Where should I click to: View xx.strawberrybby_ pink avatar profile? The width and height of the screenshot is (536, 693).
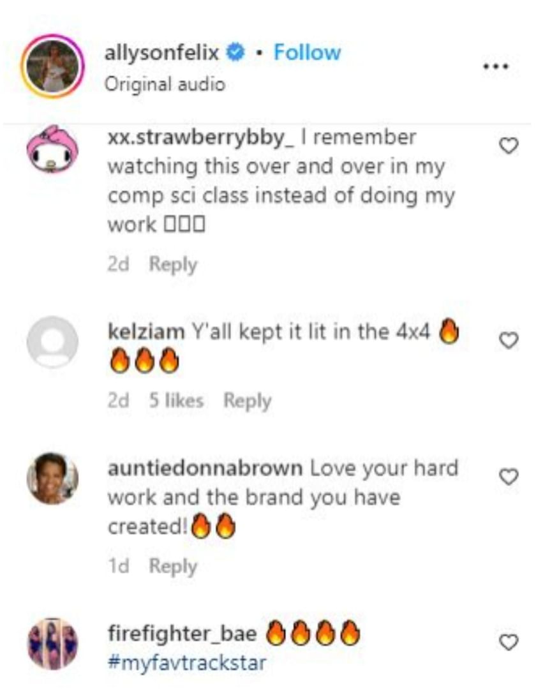52,149
